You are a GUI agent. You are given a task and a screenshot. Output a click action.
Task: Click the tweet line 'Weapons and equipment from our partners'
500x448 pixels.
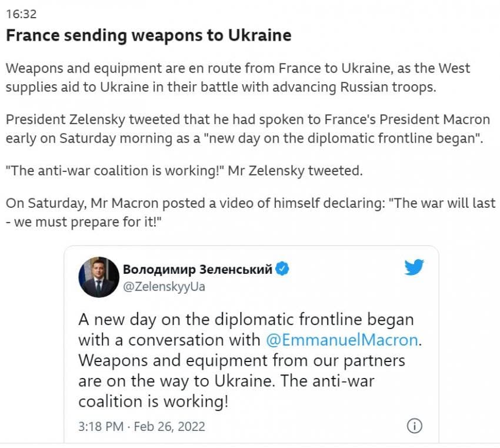point(242,360)
